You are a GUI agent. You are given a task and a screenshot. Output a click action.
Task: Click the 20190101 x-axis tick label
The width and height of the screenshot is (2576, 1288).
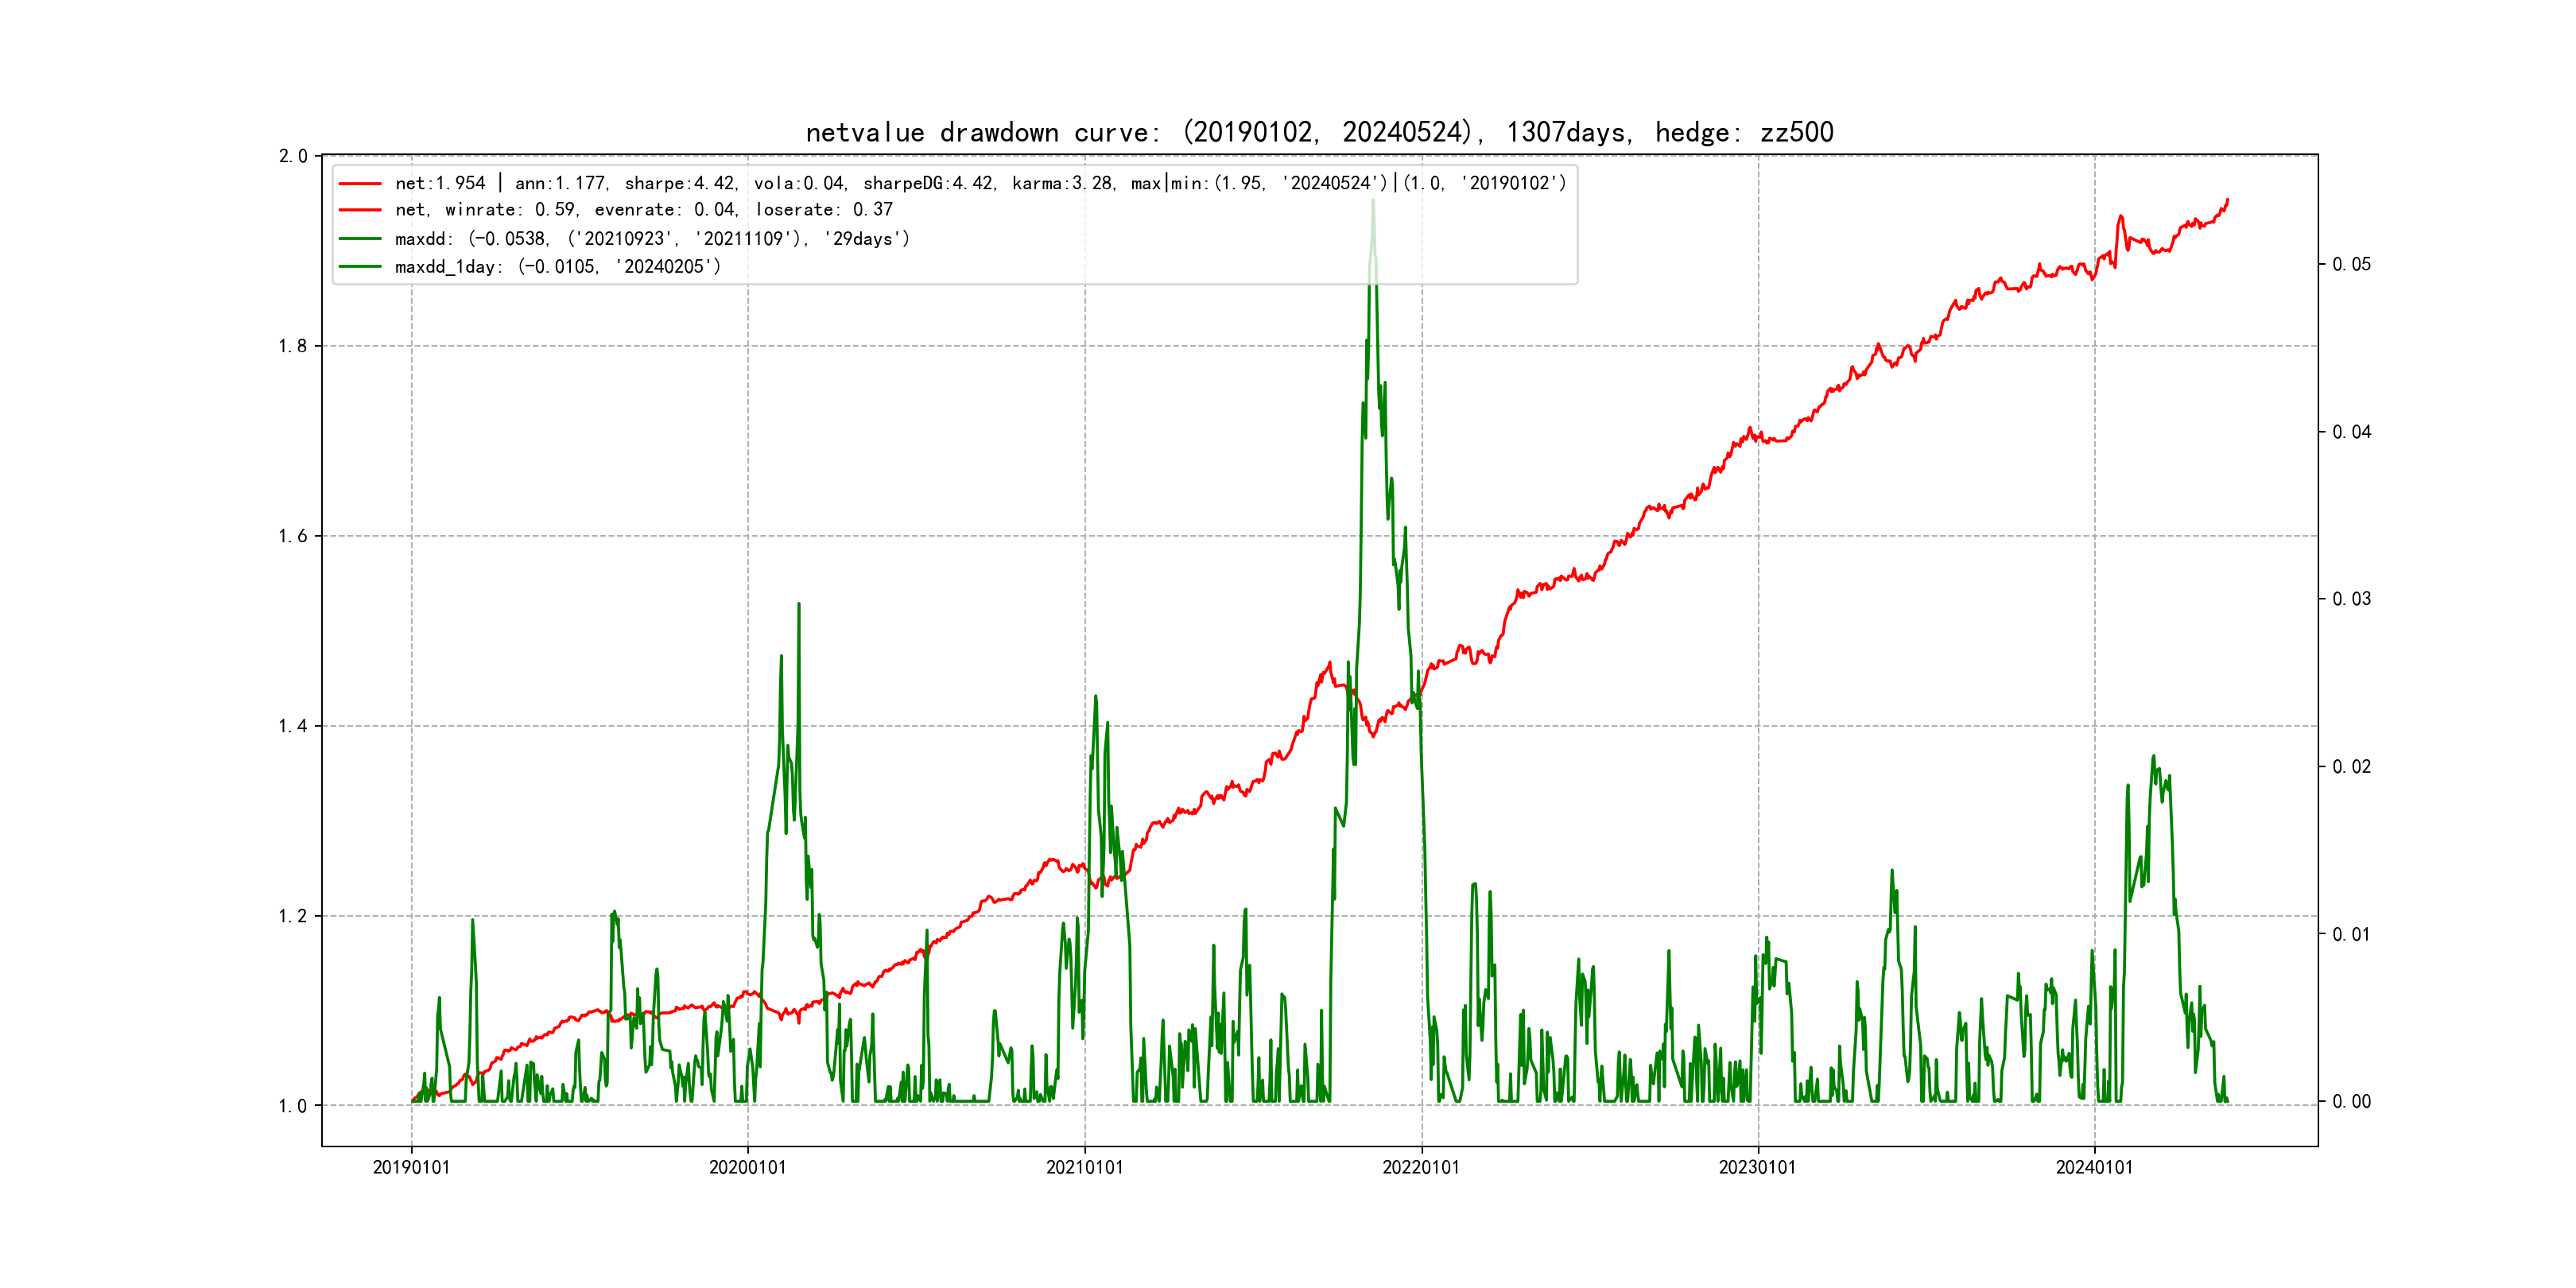411,1168
